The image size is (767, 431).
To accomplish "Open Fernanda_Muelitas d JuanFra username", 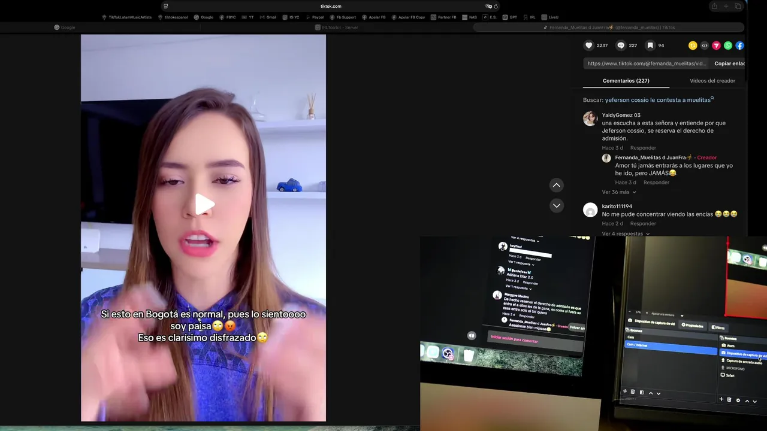I will pos(654,157).
